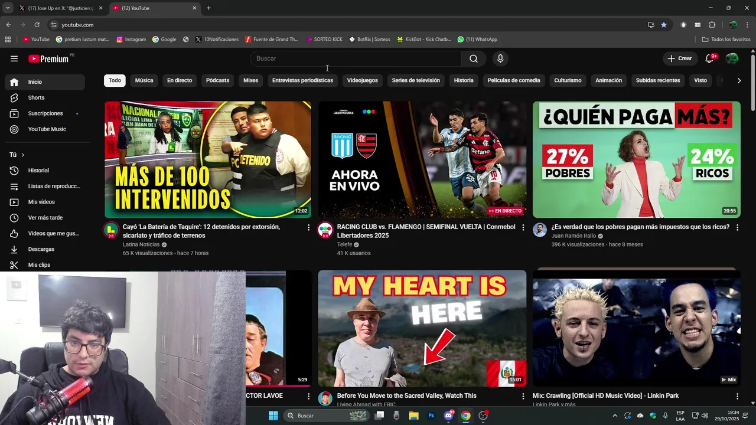The image size is (756, 425).
Task: Reload the page
Action: 37,25
